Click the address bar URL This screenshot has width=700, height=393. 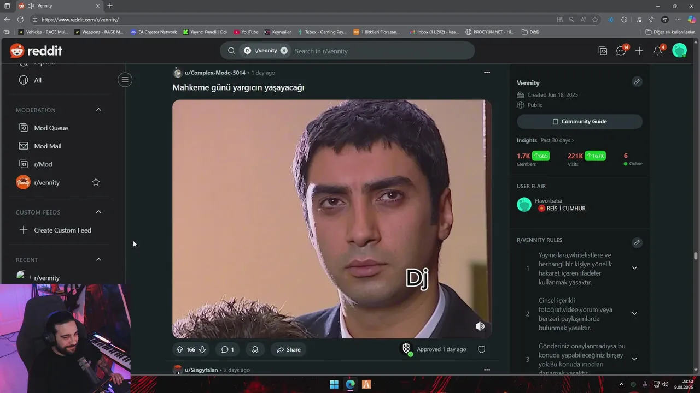click(x=80, y=20)
